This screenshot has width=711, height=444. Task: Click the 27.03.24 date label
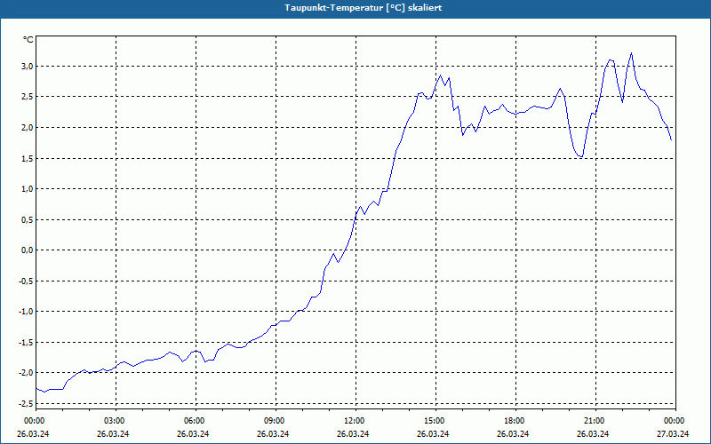(673, 434)
